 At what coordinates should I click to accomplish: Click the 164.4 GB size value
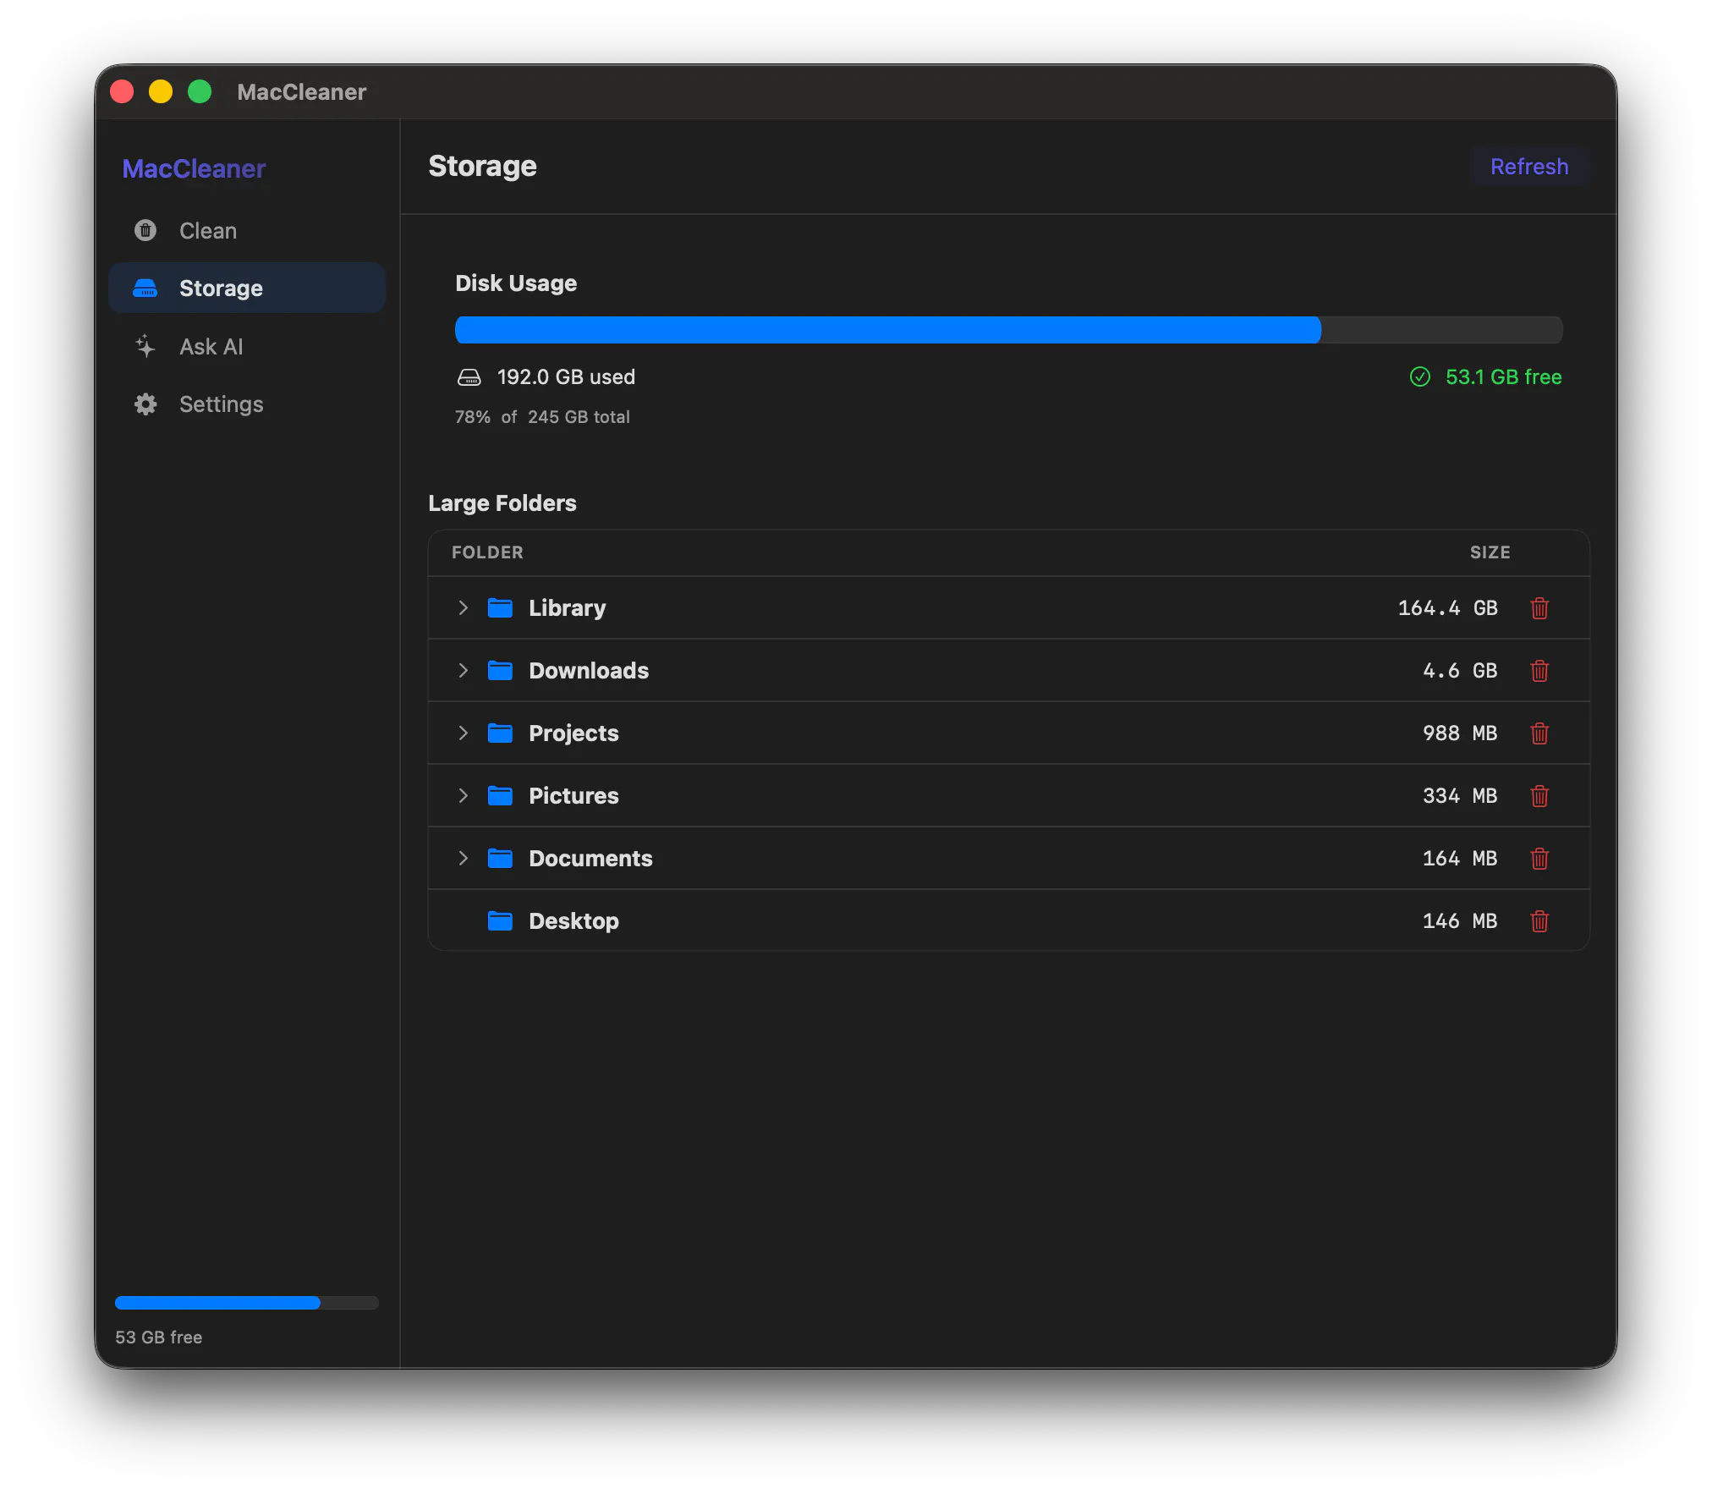pos(1447,608)
